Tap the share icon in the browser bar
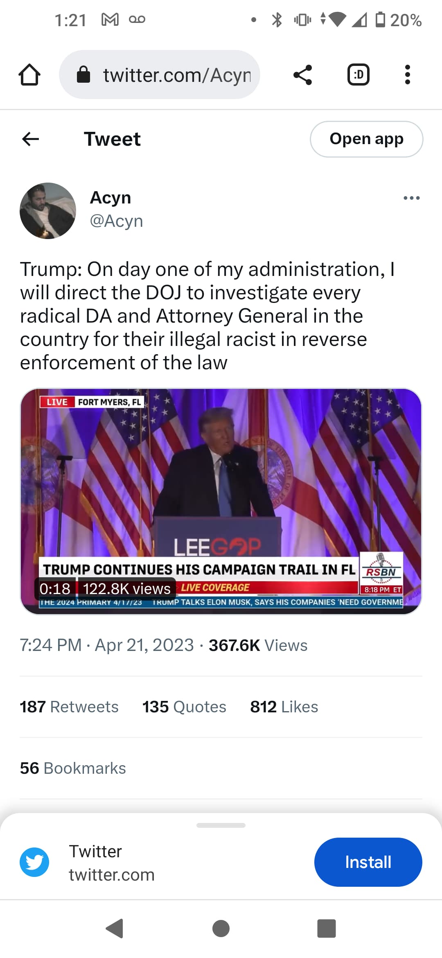The height and width of the screenshot is (958, 442). [303, 75]
